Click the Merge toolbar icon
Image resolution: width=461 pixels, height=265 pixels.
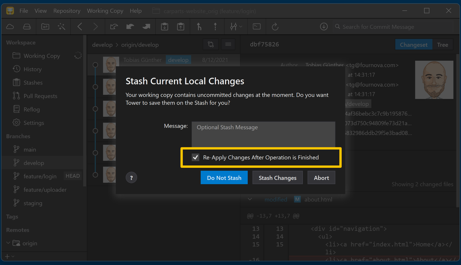coord(199,27)
